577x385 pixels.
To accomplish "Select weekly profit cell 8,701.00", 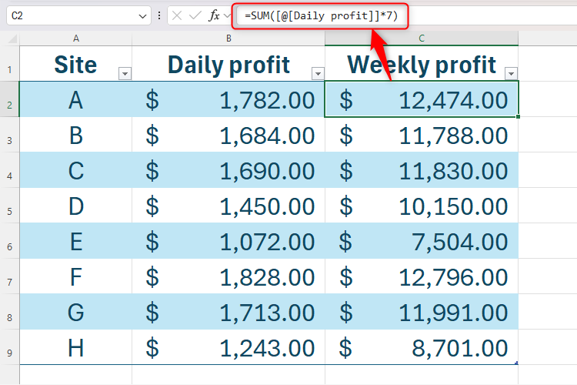I will (x=422, y=347).
